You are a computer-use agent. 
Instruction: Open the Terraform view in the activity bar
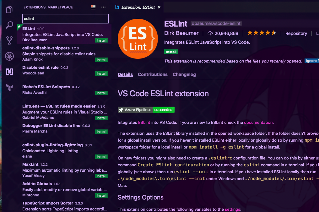(9, 87)
